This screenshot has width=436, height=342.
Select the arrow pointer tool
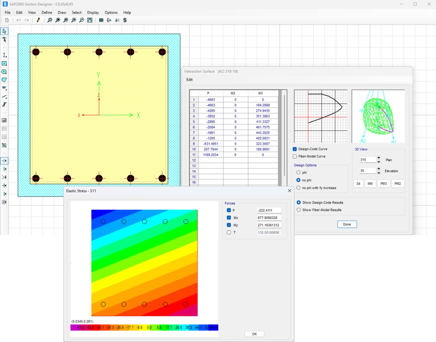5,31
